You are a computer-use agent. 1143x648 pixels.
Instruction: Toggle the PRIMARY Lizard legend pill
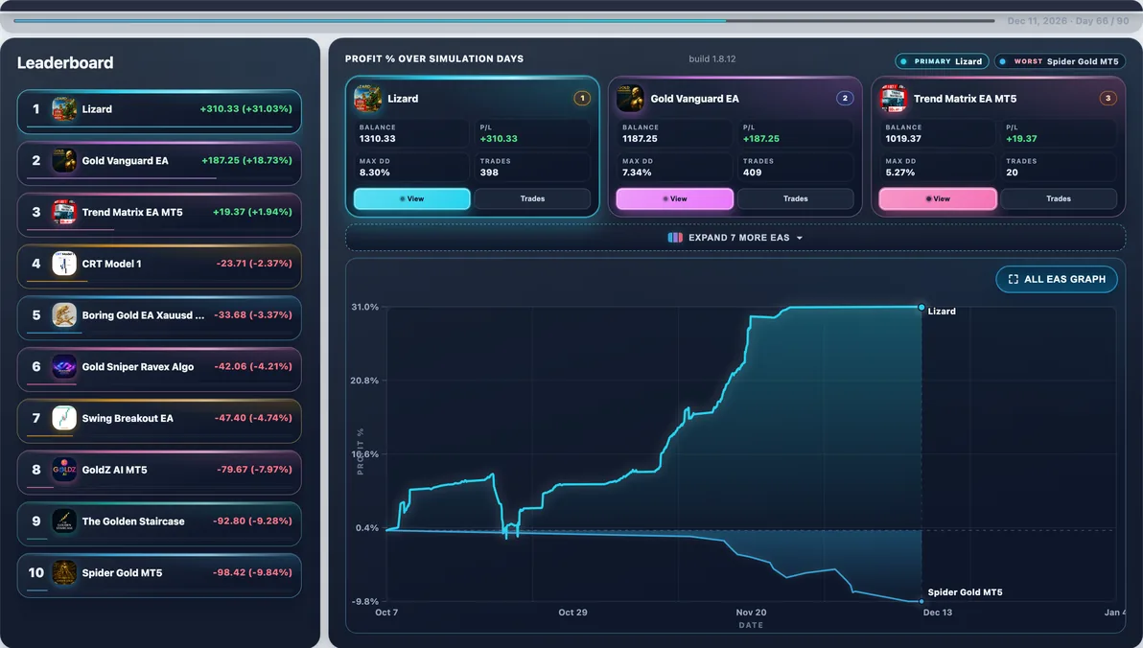[941, 61]
